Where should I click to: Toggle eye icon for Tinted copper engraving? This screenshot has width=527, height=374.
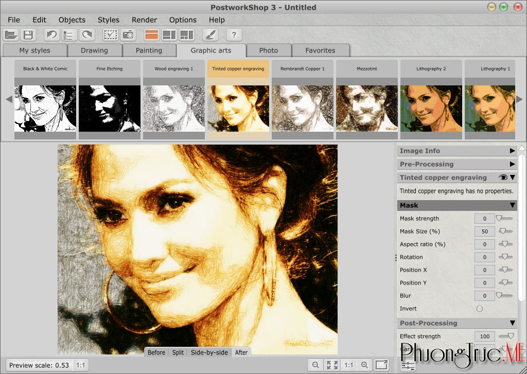pos(503,177)
